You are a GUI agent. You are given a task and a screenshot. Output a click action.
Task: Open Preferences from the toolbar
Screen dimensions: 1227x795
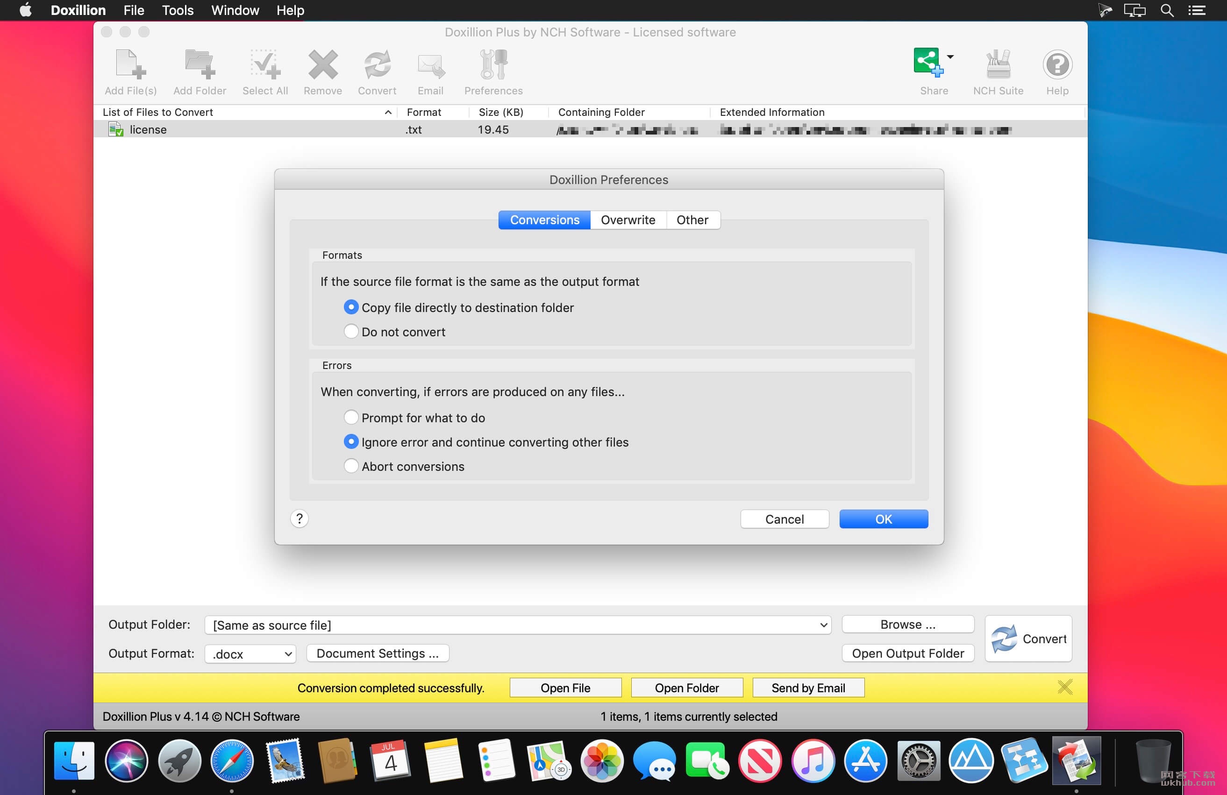[x=493, y=65]
